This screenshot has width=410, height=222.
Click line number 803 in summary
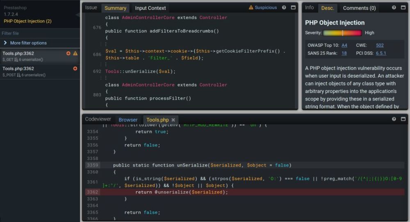click(x=97, y=95)
